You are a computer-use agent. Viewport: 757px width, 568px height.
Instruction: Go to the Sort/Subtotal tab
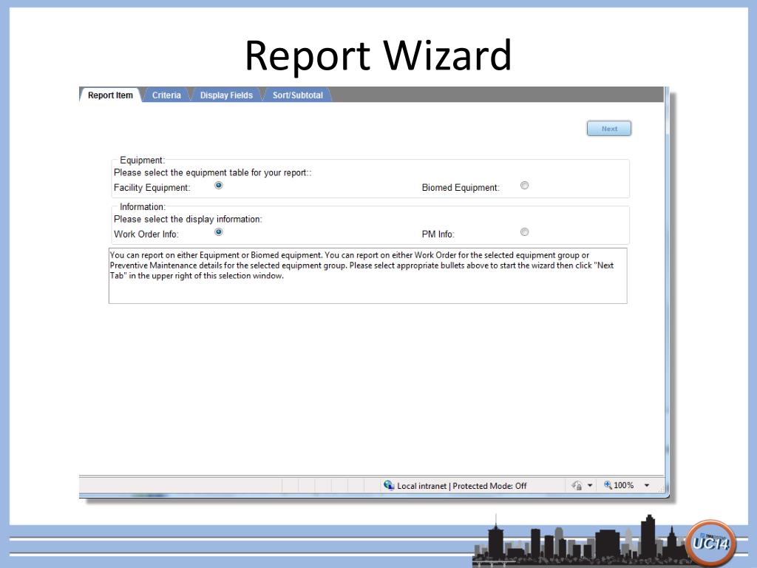pos(297,95)
